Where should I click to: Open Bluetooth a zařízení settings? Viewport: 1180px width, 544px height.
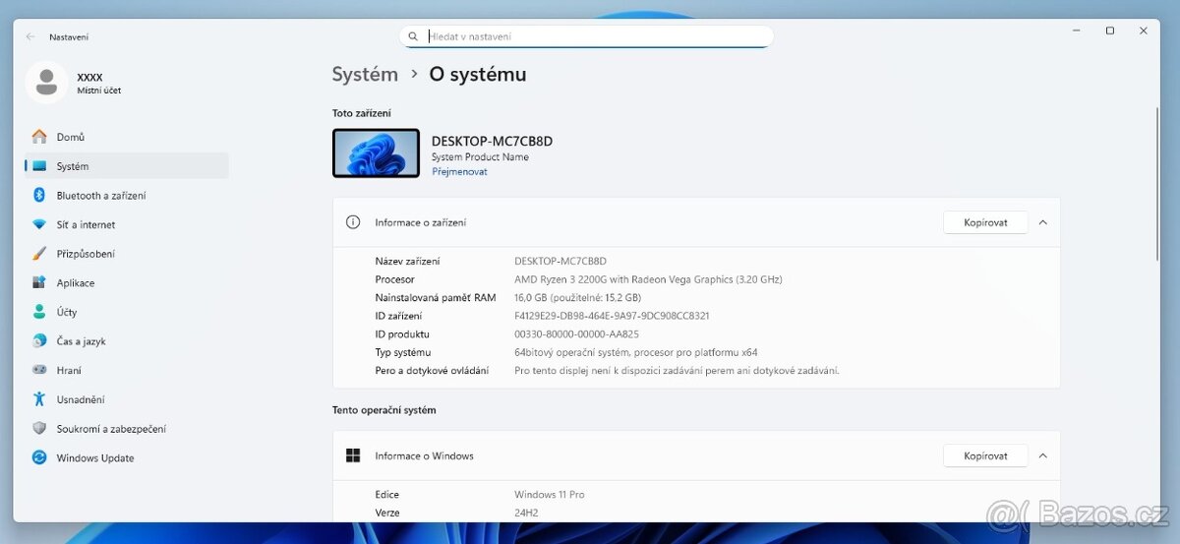tap(127, 195)
